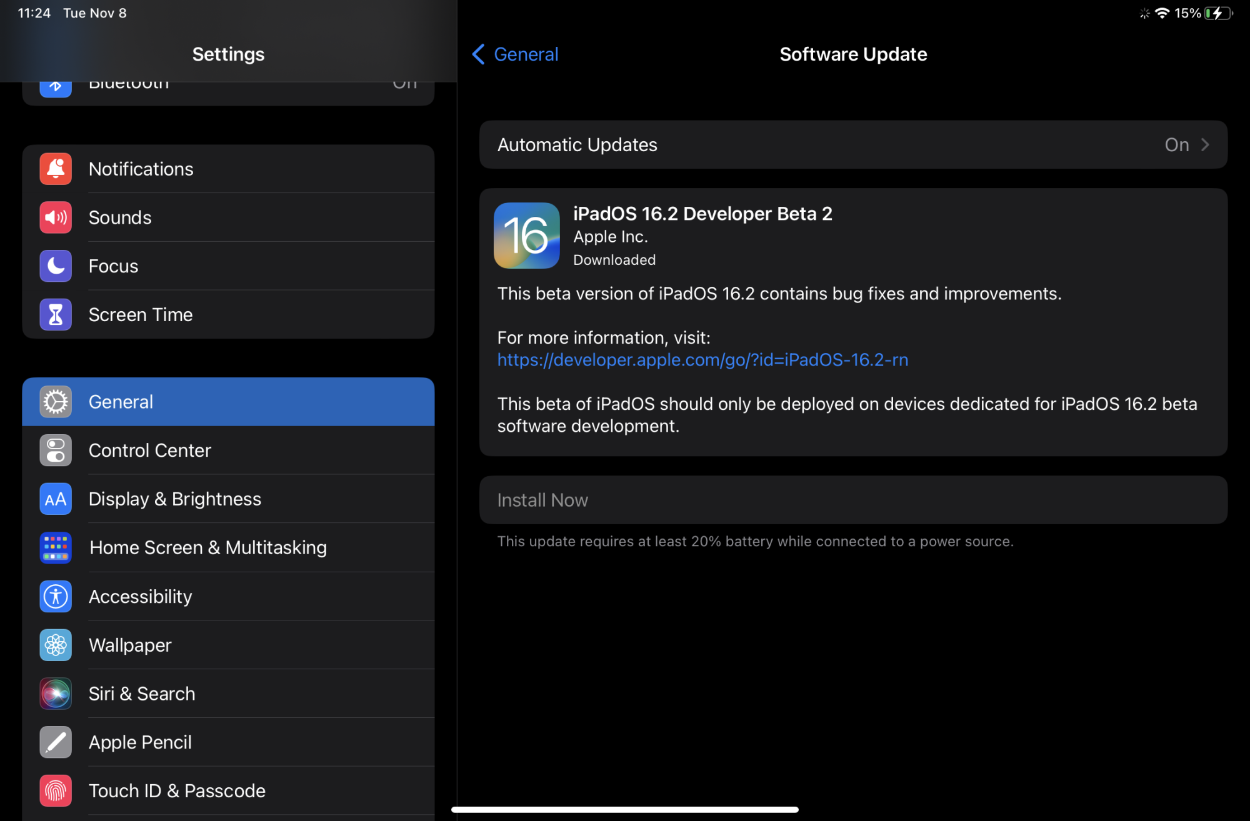Screen dimensions: 1250x821
Task: Tap the General gear icon
Action: click(x=56, y=402)
